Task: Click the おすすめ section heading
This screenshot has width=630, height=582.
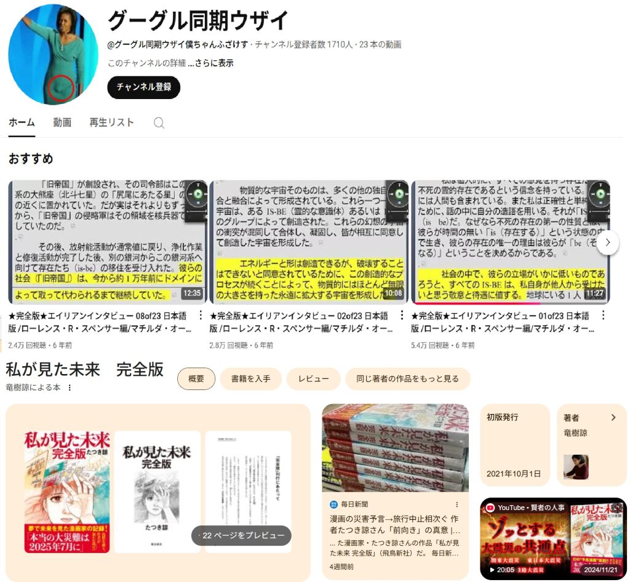Action: coord(31,159)
